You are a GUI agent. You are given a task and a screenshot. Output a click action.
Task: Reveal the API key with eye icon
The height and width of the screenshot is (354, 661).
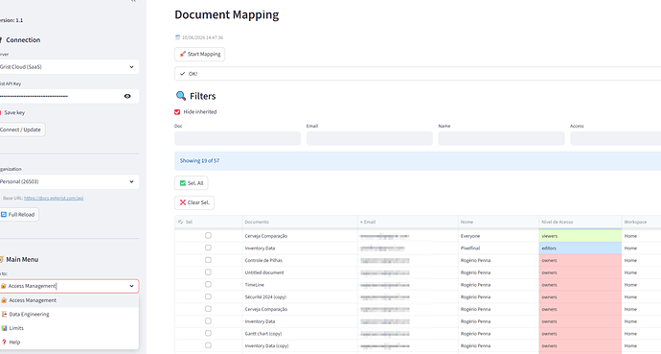(x=127, y=96)
